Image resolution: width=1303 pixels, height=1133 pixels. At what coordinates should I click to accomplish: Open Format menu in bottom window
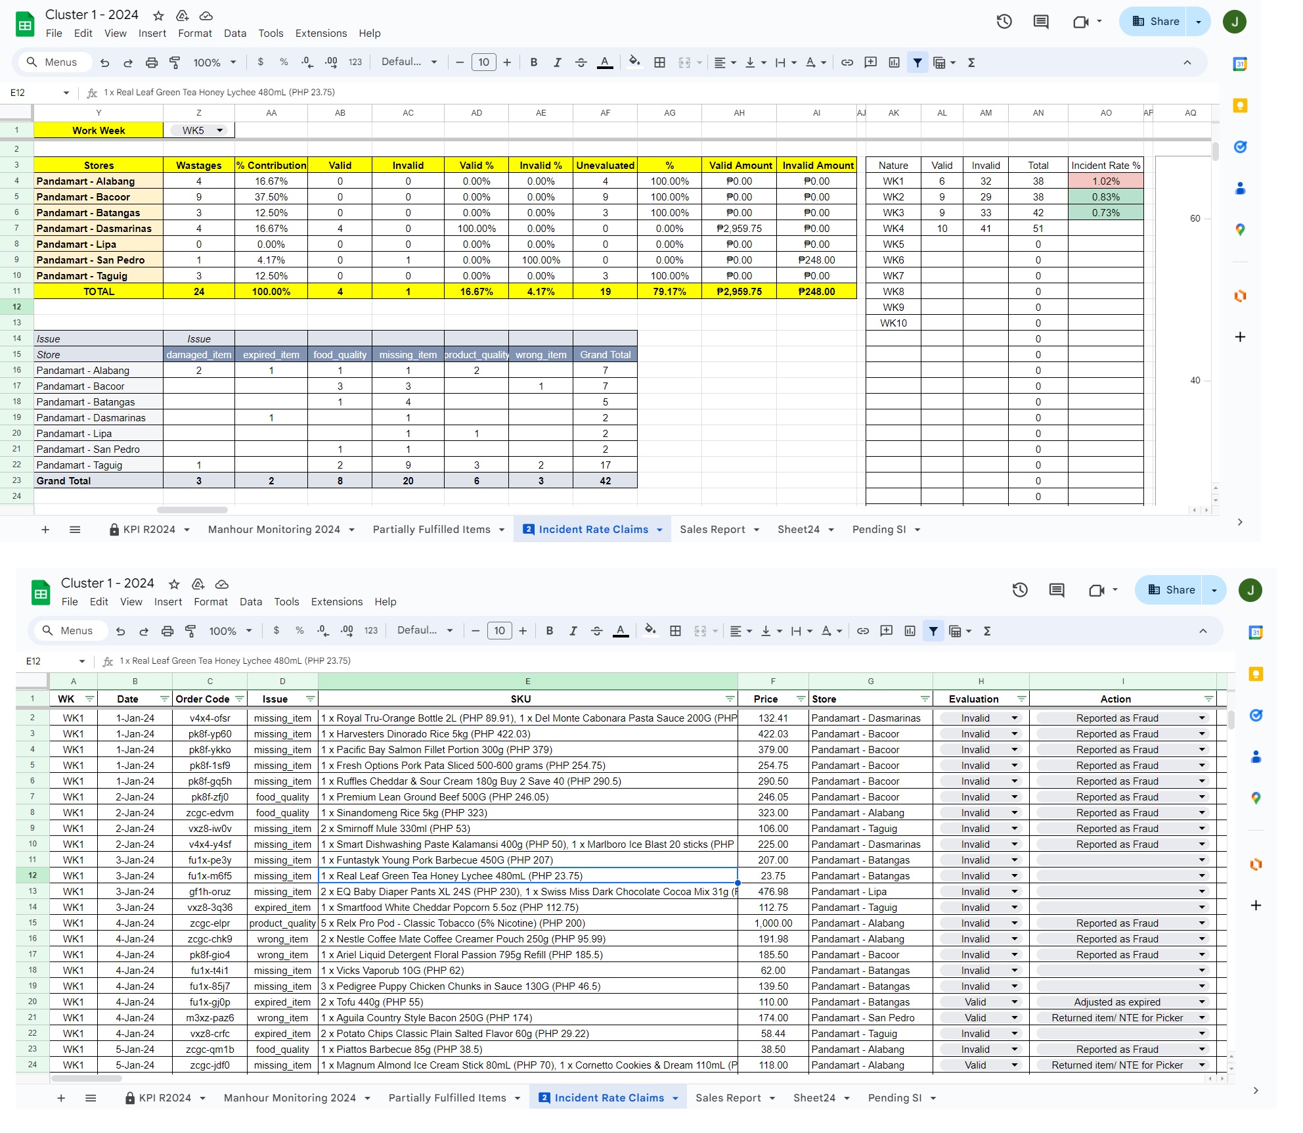click(x=211, y=601)
